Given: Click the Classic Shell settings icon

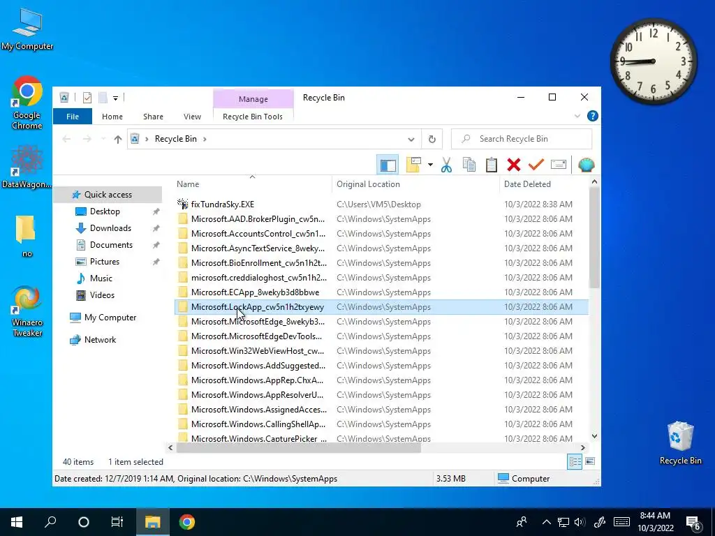Looking at the screenshot, I should click(586, 165).
